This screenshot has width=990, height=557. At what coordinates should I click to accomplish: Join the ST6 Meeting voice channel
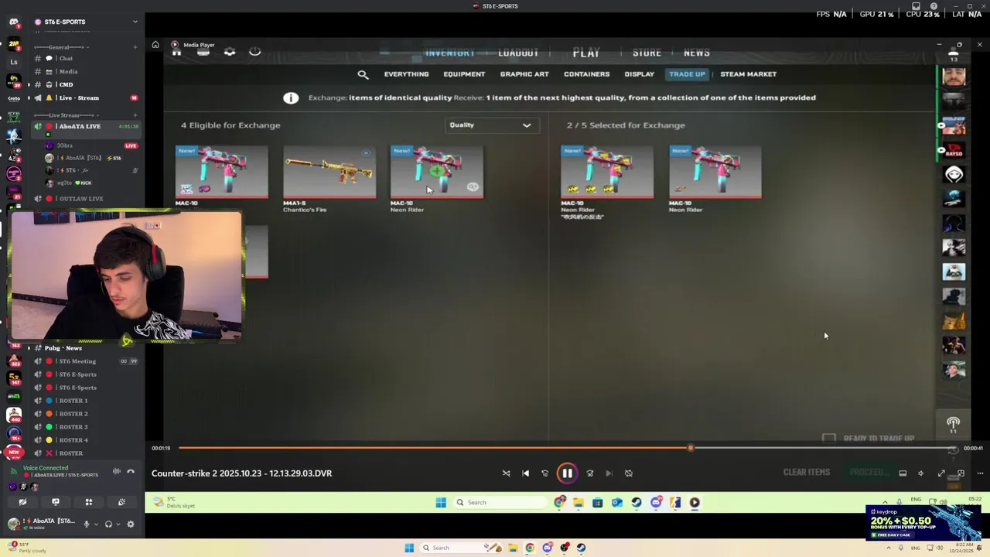point(77,361)
